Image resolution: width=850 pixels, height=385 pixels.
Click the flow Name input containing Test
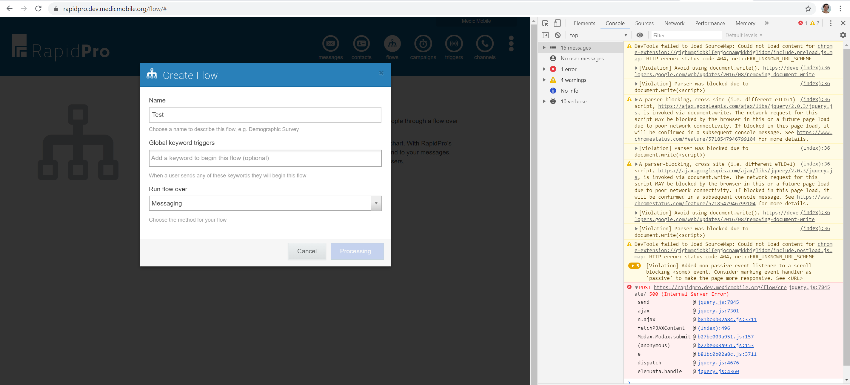(265, 115)
